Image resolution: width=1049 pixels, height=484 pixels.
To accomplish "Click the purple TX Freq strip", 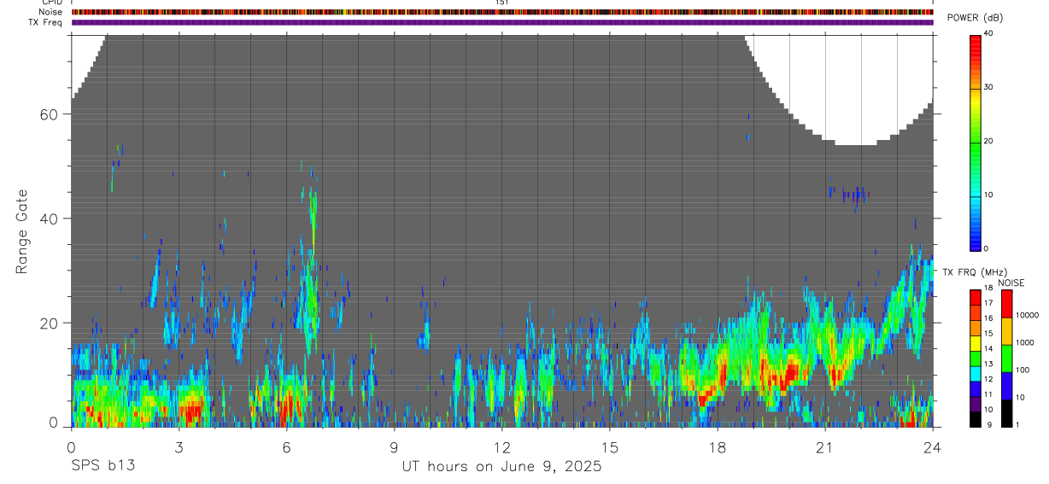I will click(502, 22).
